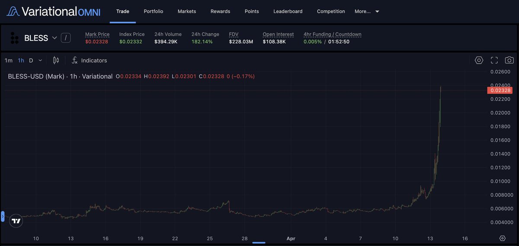
Task: Open the BLESS market selector dropdown
Action: coord(40,38)
